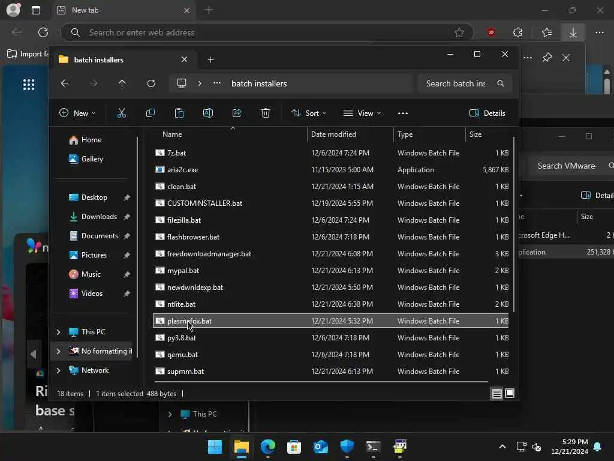Screen dimensions: 614x461
Task: Select the freedownloadmanager.bat file
Action: point(331,254)
